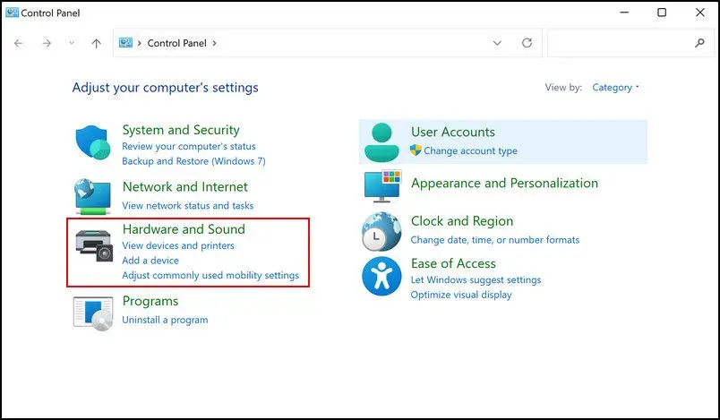
Task: Open Programs heading
Action: pyautogui.click(x=150, y=301)
